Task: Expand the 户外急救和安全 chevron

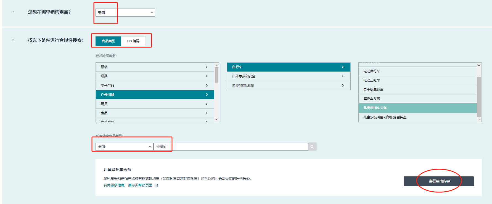Action: point(343,76)
